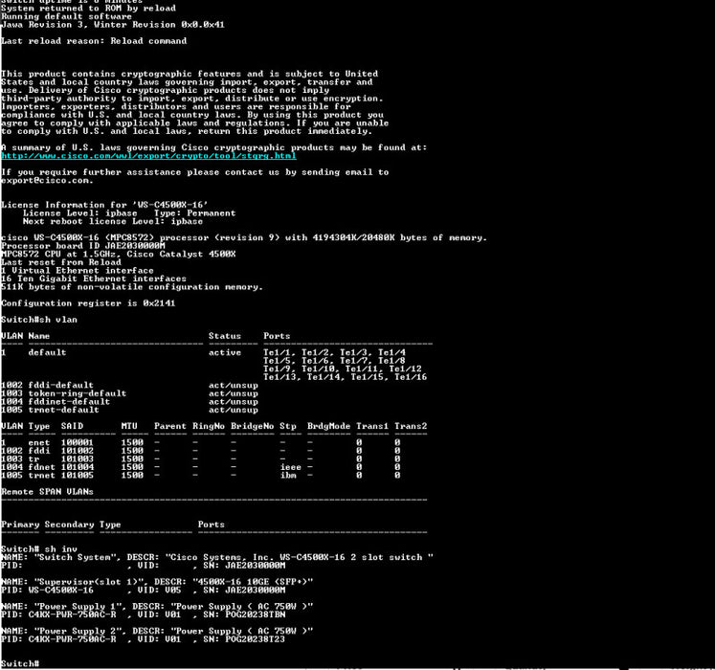The height and width of the screenshot is (670, 715).
Task: Click 'Last reload reason: Reload command' line
Action: (x=94, y=41)
